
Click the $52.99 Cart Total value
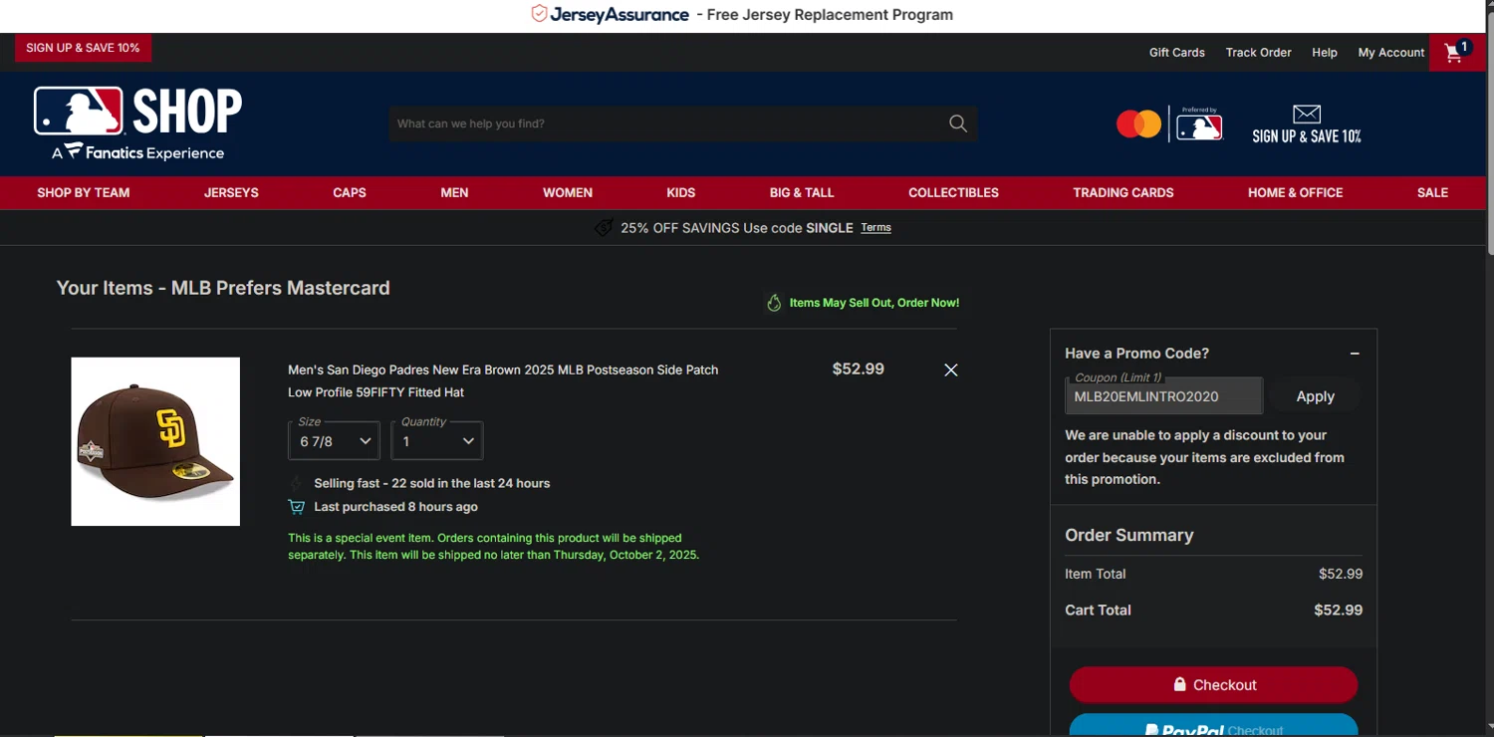1338,611
